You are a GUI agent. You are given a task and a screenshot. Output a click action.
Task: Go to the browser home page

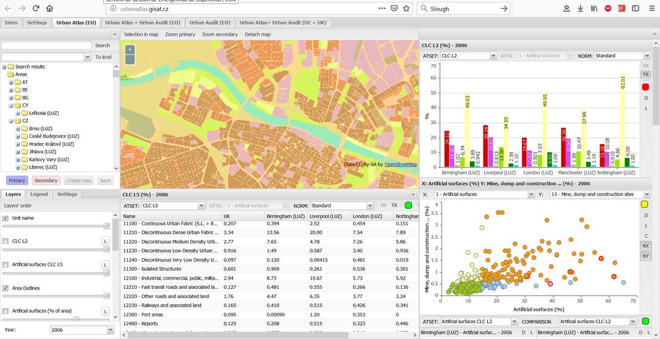(x=50, y=9)
